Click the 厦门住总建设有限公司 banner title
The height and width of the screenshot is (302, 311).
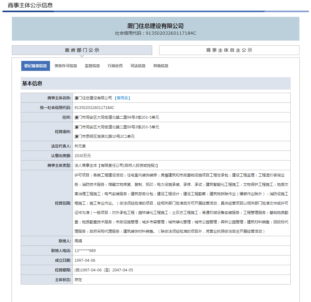pos(155,26)
